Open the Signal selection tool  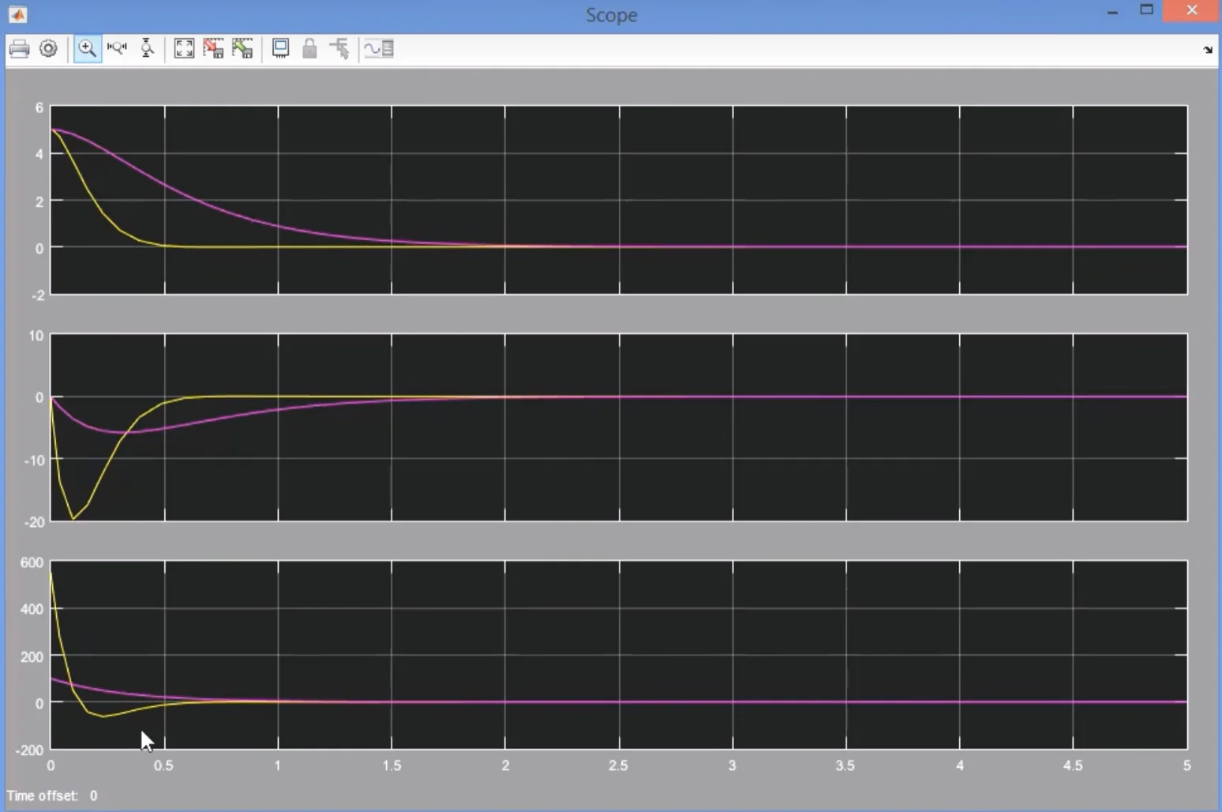tap(339, 49)
